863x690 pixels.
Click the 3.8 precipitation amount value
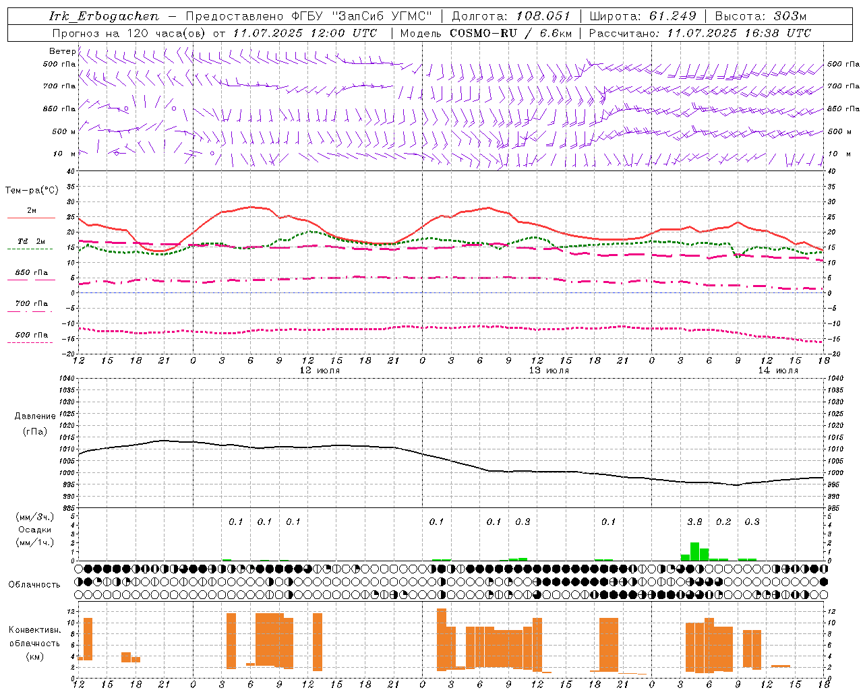pyautogui.click(x=694, y=522)
